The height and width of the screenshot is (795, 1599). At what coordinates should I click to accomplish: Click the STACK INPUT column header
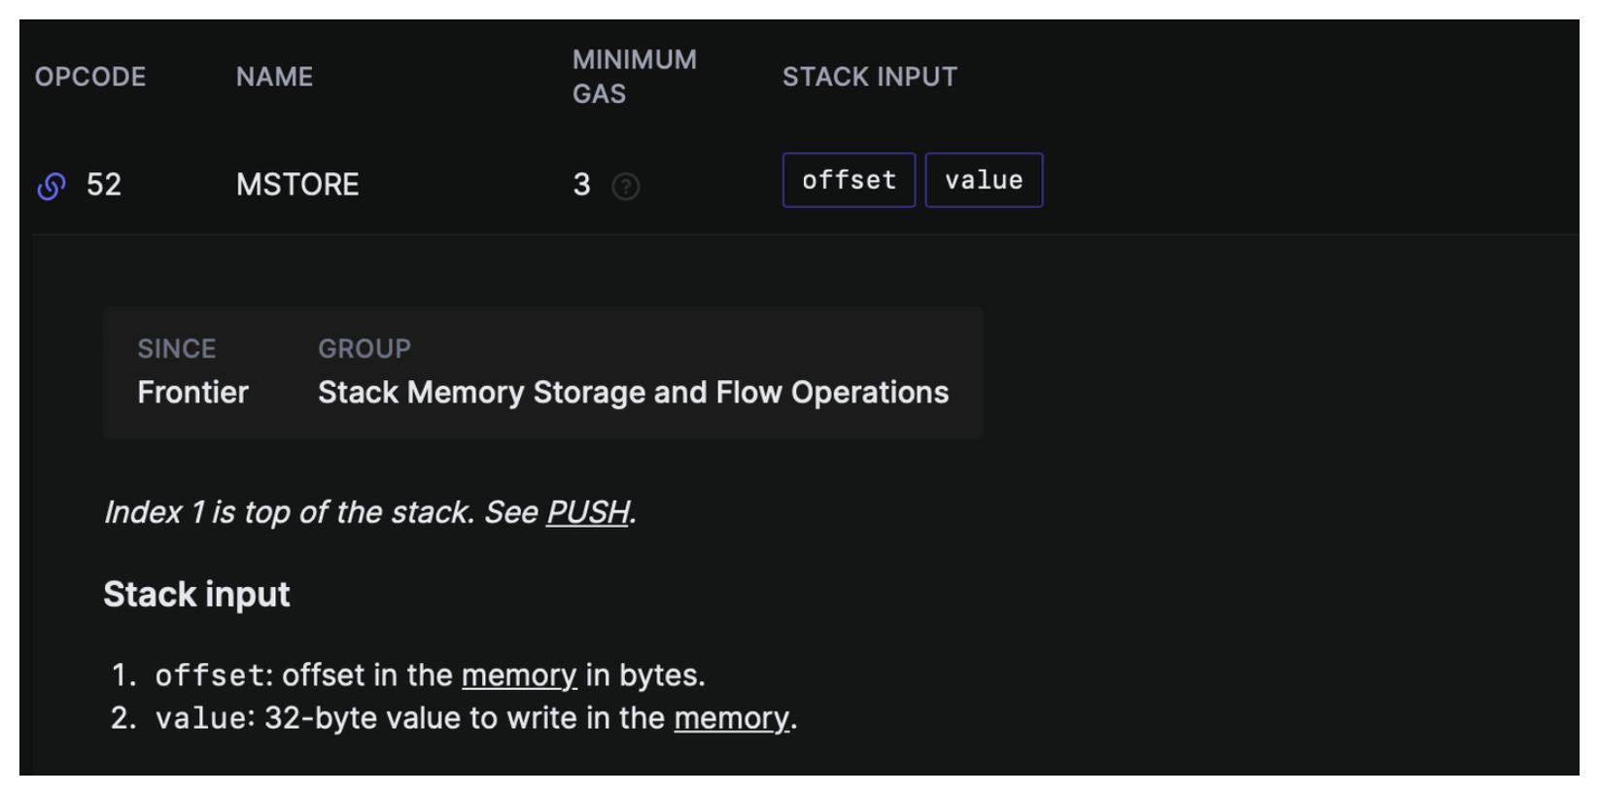coord(870,77)
